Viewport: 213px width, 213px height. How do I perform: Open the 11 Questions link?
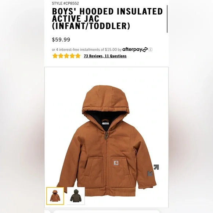(116, 56)
